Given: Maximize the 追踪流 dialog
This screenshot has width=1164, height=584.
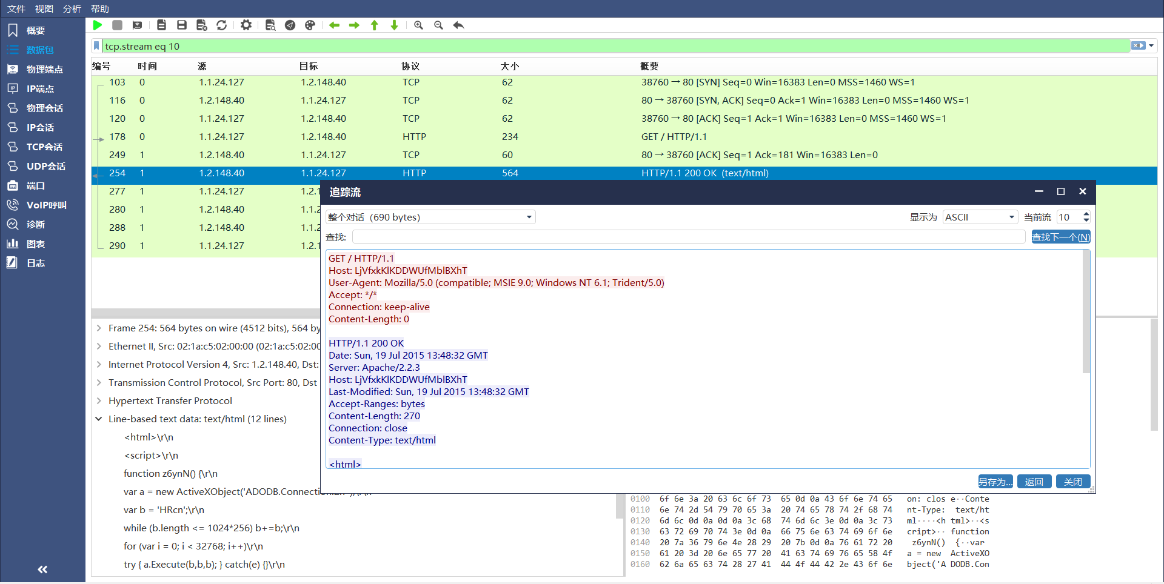Looking at the screenshot, I should point(1061,191).
